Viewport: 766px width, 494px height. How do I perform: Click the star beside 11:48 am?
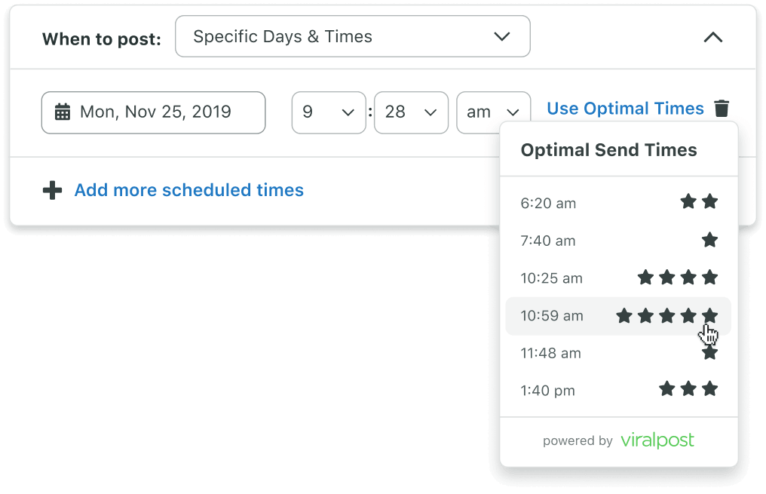(x=709, y=352)
